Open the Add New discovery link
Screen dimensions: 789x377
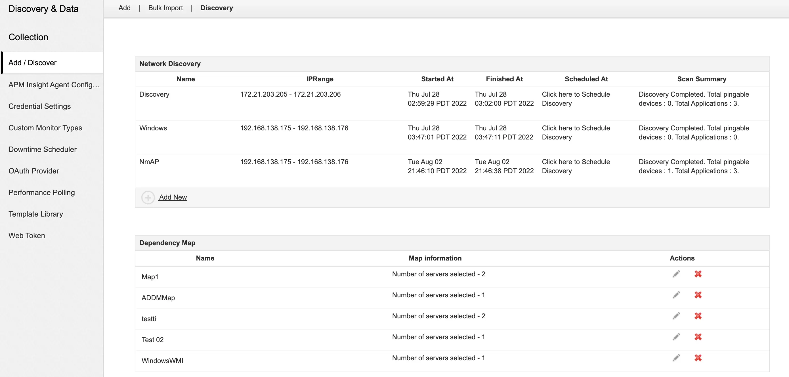173,197
